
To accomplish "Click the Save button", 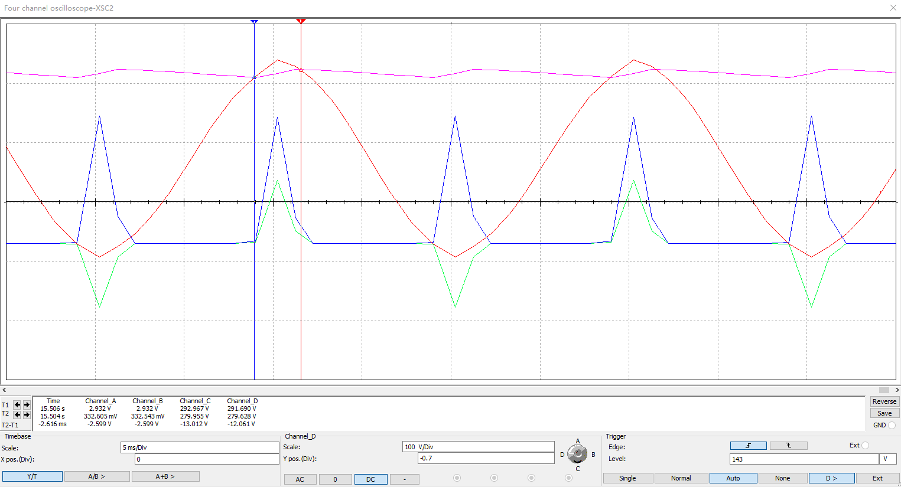I will [884, 413].
